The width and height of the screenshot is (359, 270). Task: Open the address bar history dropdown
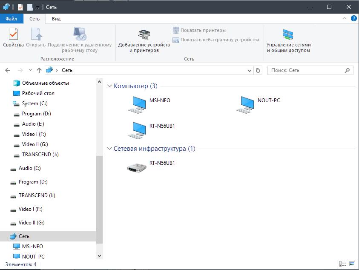point(250,70)
